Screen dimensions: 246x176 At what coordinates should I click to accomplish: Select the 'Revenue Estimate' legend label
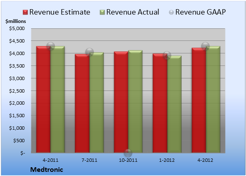pyautogui.click(x=60, y=12)
